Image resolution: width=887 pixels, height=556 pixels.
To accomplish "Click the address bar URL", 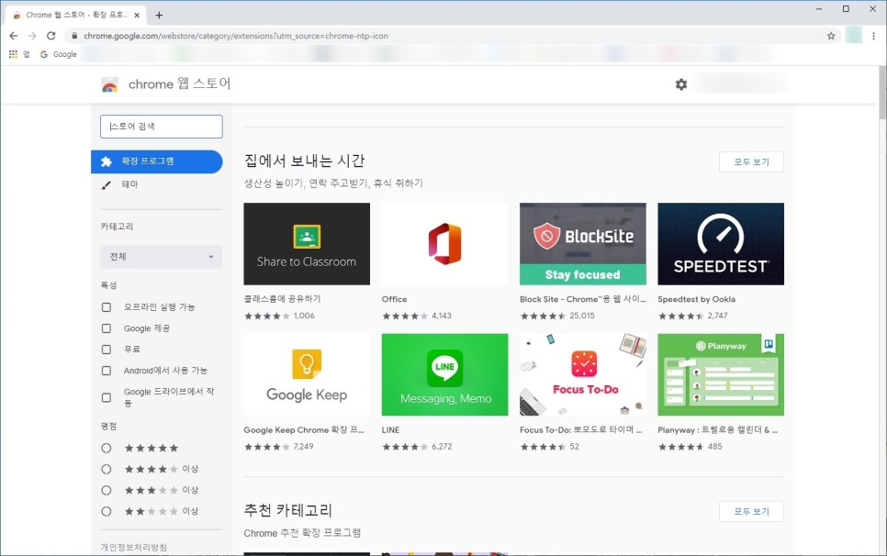I will coord(236,36).
